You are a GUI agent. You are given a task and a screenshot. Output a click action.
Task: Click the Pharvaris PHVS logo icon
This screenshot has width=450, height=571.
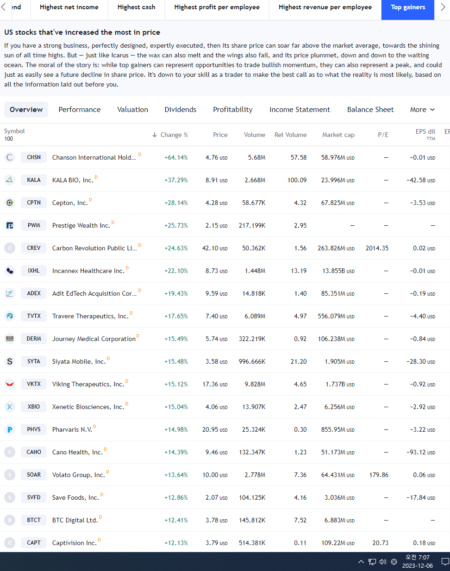10,429
